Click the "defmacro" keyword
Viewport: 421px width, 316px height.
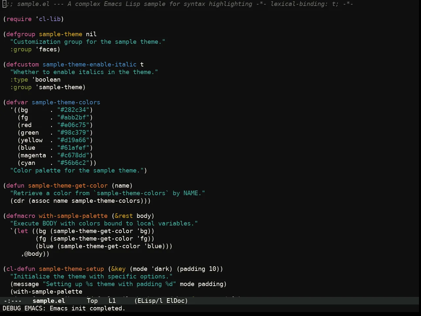(21, 216)
